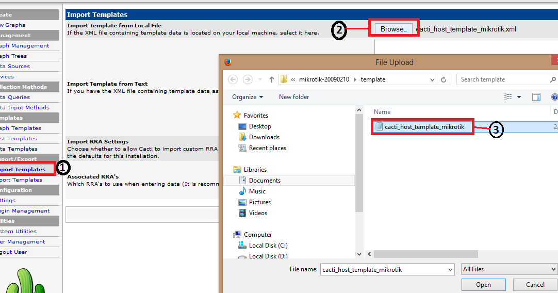
Task: Select Libraries in navigation pane
Action: pyautogui.click(x=255, y=170)
